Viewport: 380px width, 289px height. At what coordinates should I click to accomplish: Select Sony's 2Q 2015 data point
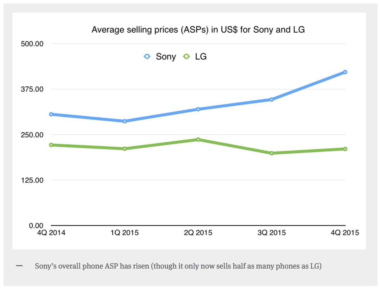coord(198,109)
